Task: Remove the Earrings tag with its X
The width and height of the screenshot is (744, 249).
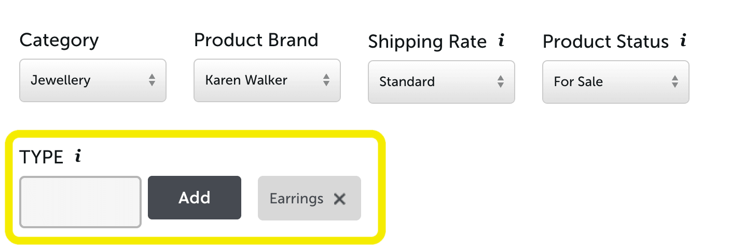Action: 339,199
